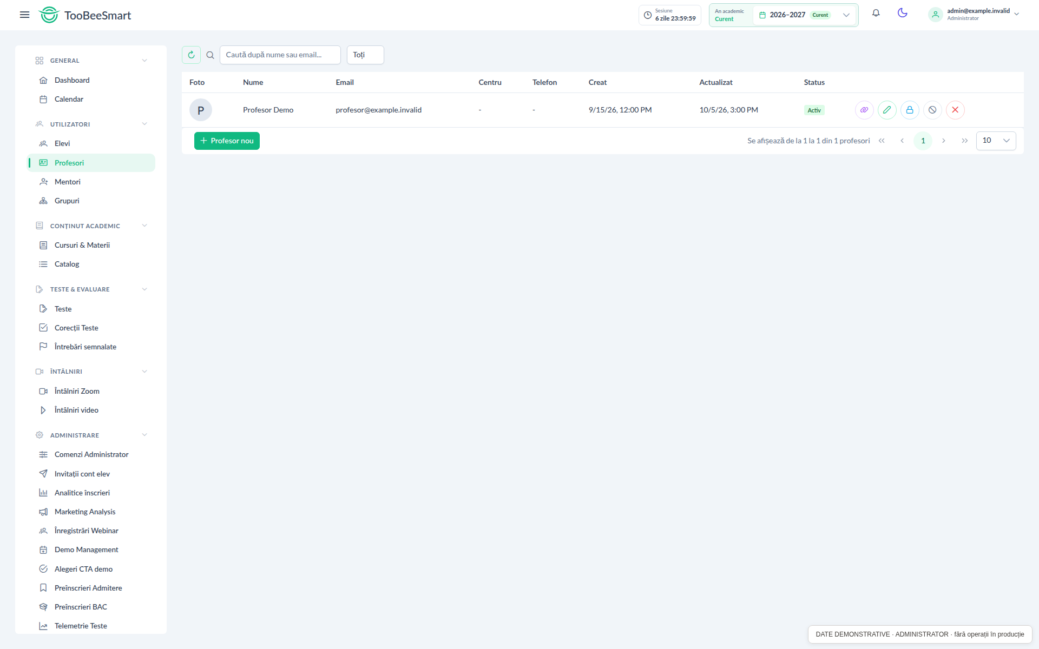Click the Profesor nou button
Image resolution: width=1039 pixels, height=649 pixels.
click(x=227, y=141)
